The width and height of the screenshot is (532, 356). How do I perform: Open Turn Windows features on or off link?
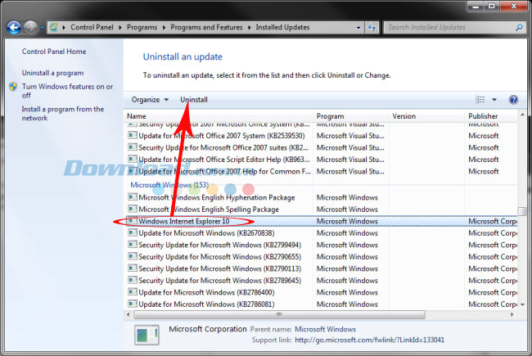click(x=67, y=91)
